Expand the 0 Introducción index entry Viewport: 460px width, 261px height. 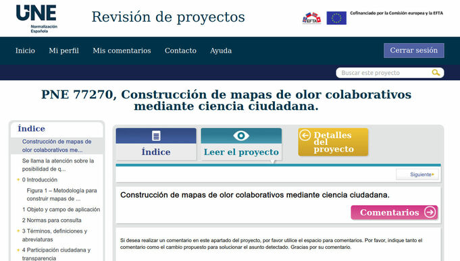point(18,179)
